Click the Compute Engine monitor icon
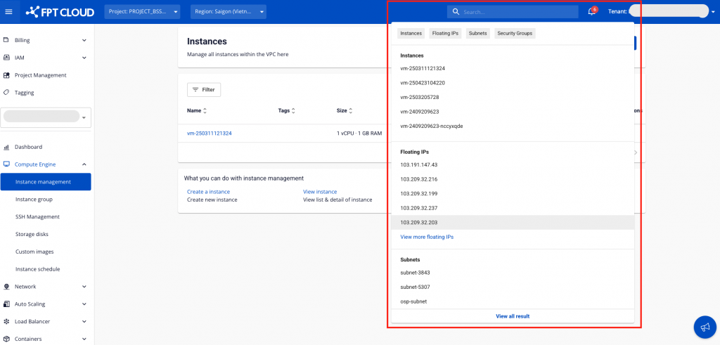720x345 pixels. coord(6,164)
